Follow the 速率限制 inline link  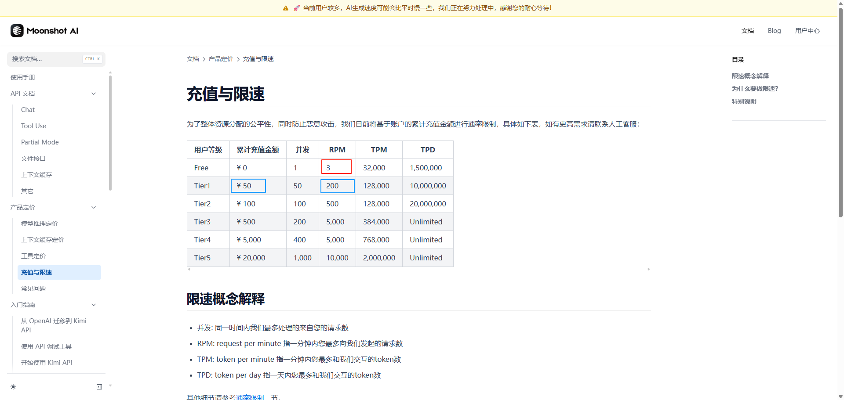tap(250, 397)
